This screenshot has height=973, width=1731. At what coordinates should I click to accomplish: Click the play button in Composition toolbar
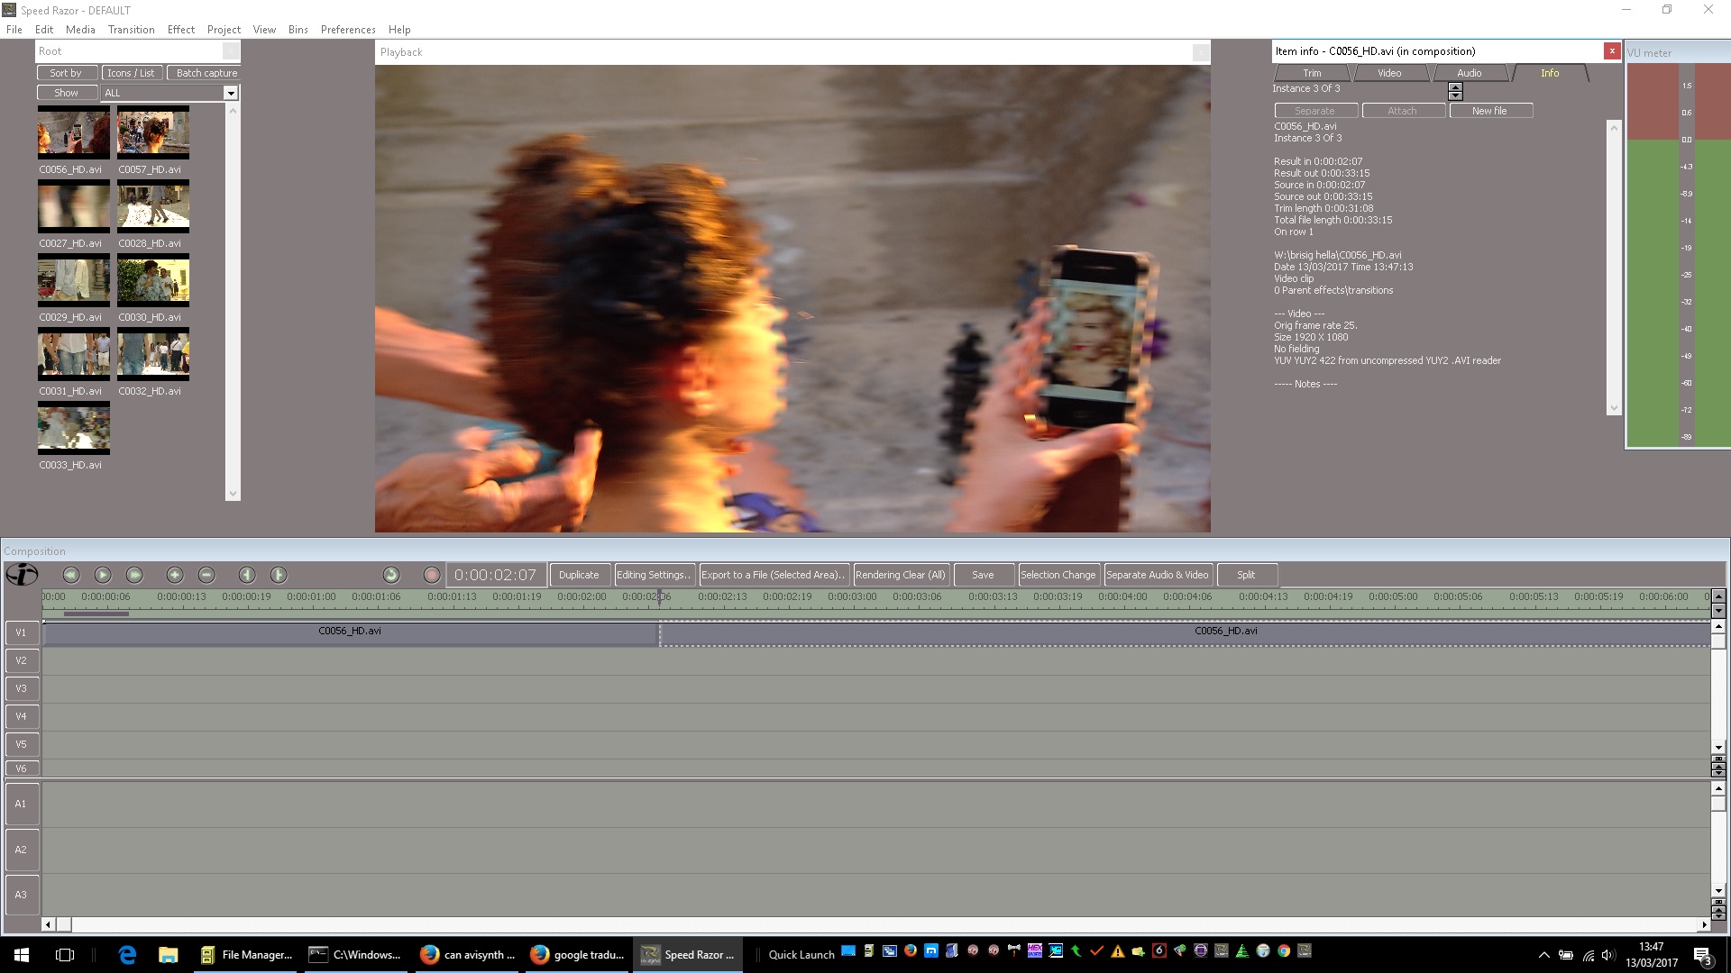pos(103,575)
